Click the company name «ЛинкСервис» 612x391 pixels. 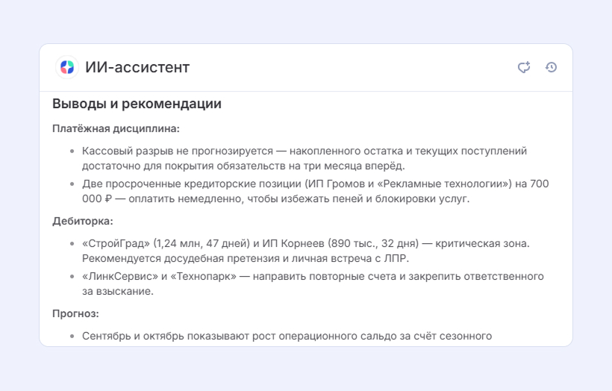pos(120,276)
